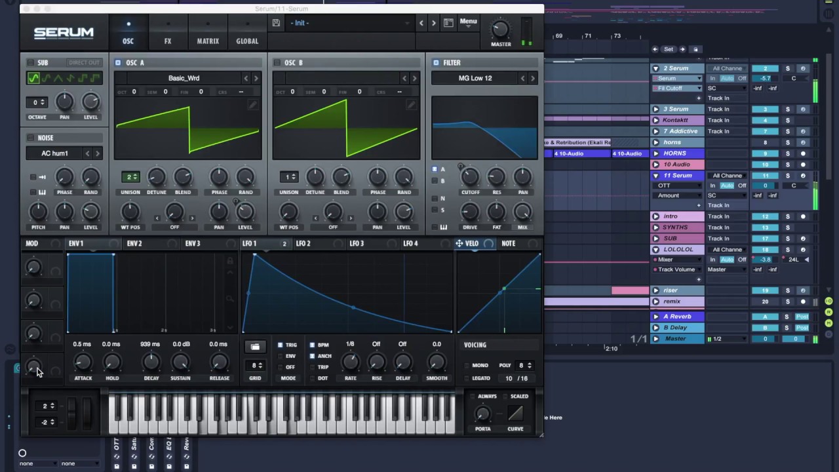
Task: Open the Serum Menu
Action: pos(468,22)
